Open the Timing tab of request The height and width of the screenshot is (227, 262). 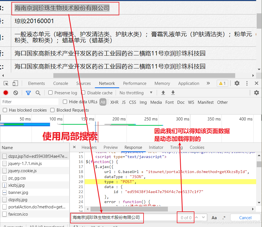pos(177,147)
